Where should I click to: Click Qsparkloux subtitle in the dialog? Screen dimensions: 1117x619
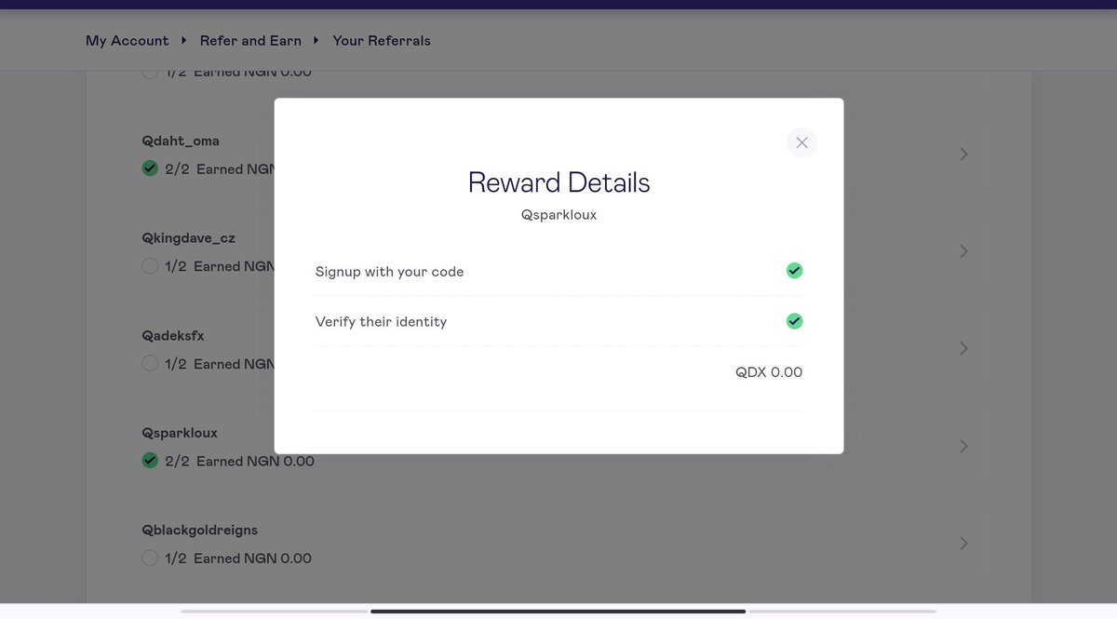[x=558, y=215]
